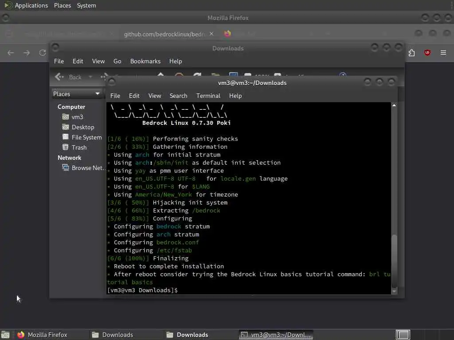Click the terminal scrollbar down arrow
This screenshot has height=340, width=454.
point(394,291)
